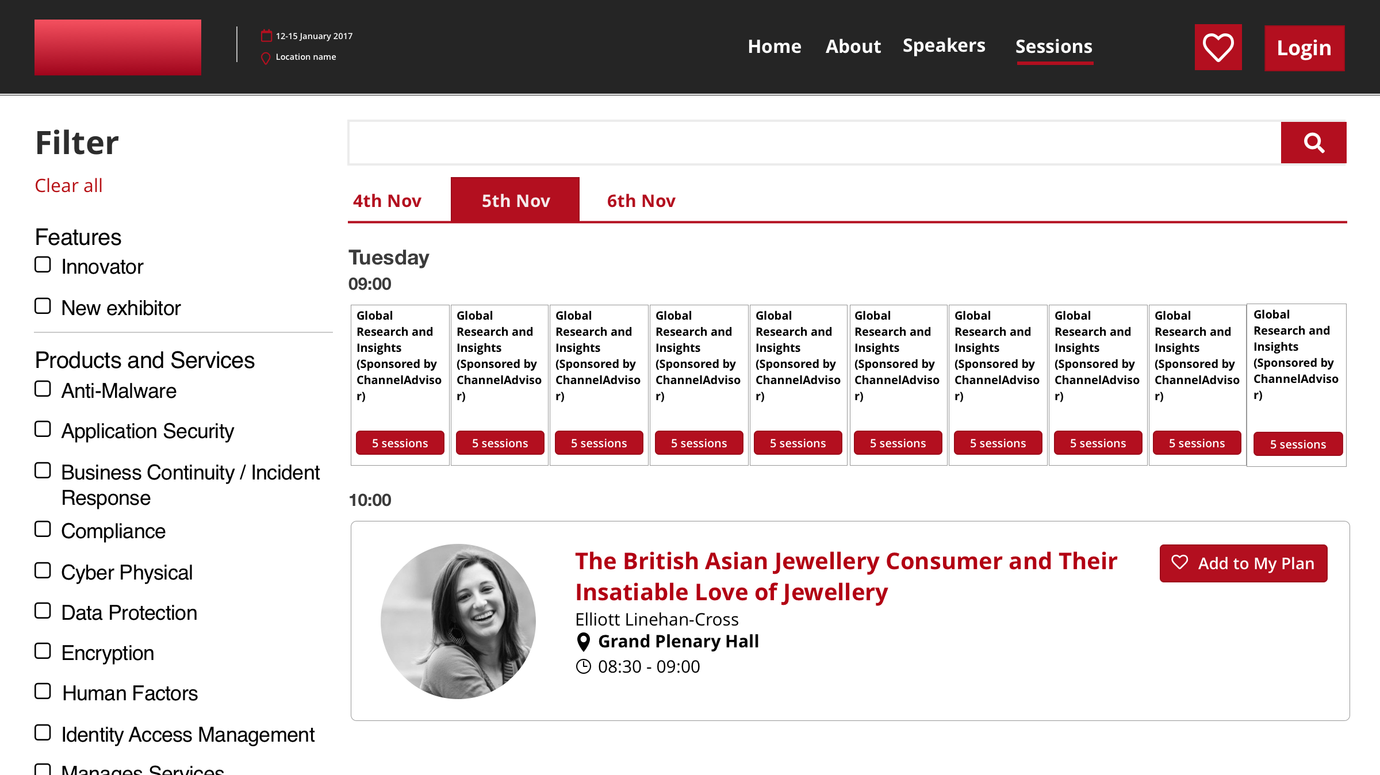Click the map pin next to Grand Plenary Hall

(x=584, y=642)
